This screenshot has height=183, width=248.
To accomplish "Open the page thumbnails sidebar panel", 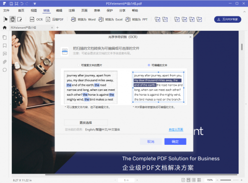I will [x=4, y=38].
